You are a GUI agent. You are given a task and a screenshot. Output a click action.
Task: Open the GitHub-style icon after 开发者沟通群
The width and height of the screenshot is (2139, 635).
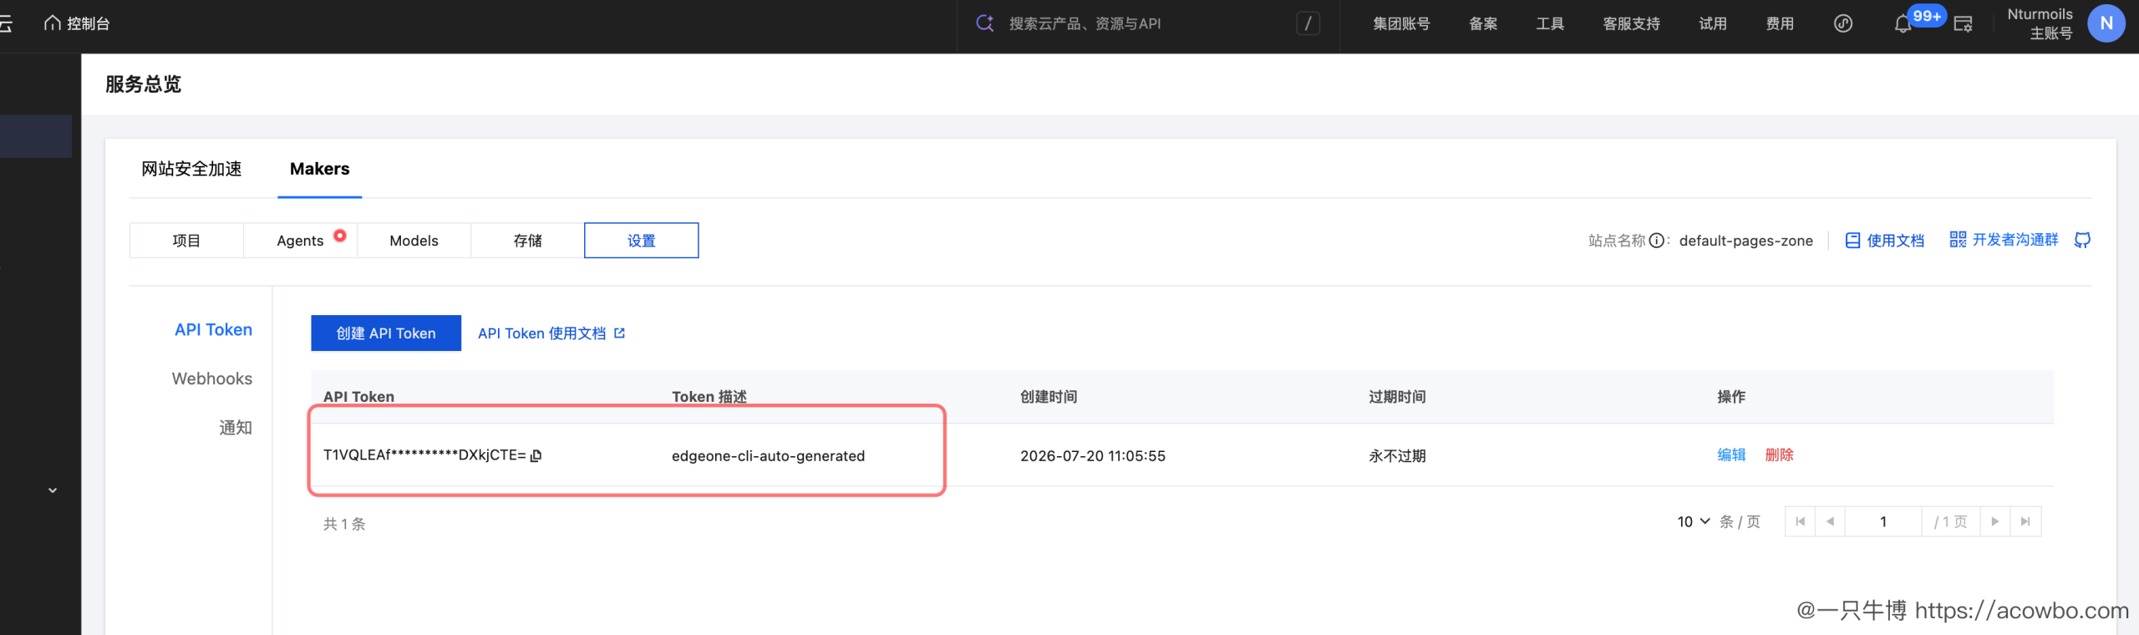2083,241
